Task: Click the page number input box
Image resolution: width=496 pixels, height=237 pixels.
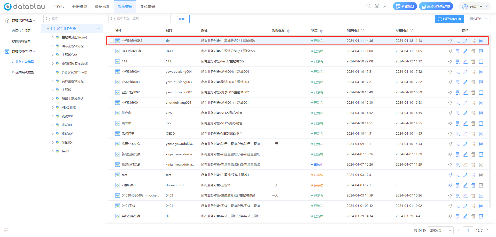Action: (468, 230)
